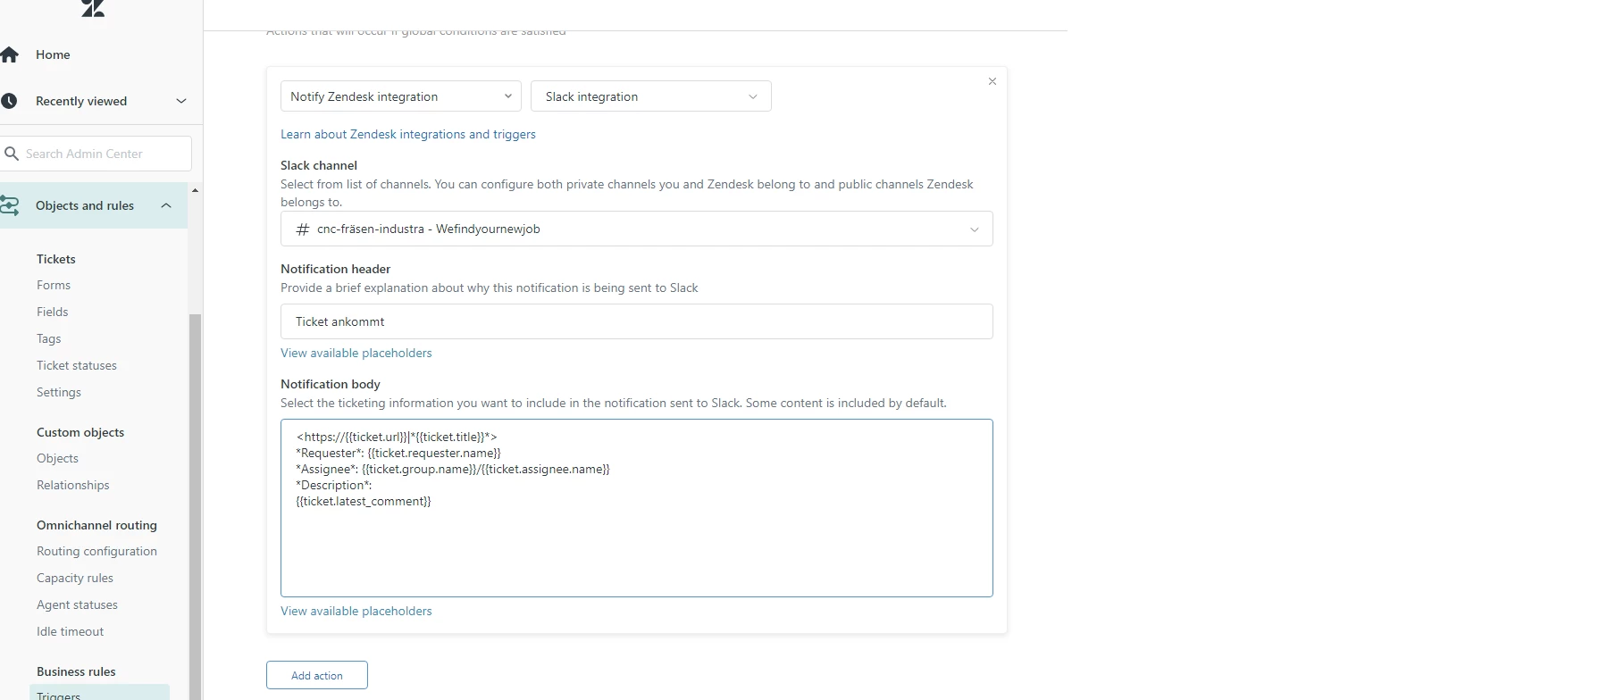1608x700 pixels.
Task: Collapse the Objects and rules section
Action: pos(166,205)
